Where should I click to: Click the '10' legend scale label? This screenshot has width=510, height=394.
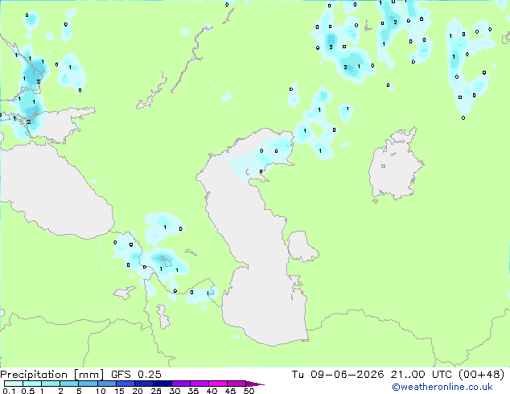coord(101,391)
